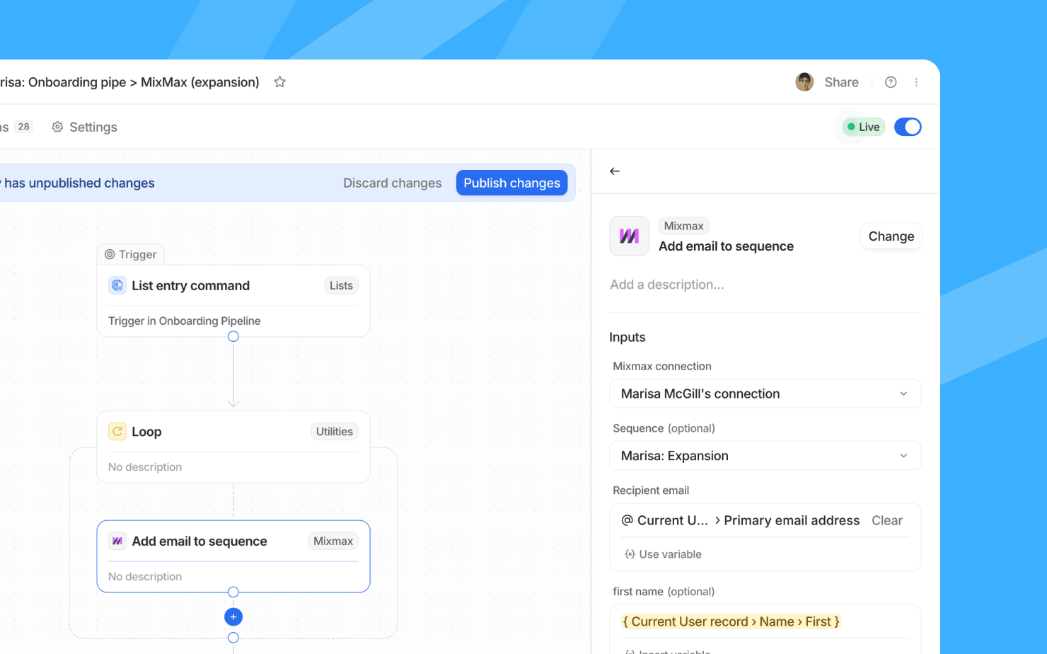Click the Add a description field
This screenshot has width=1047, height=654.
[764, 285]
